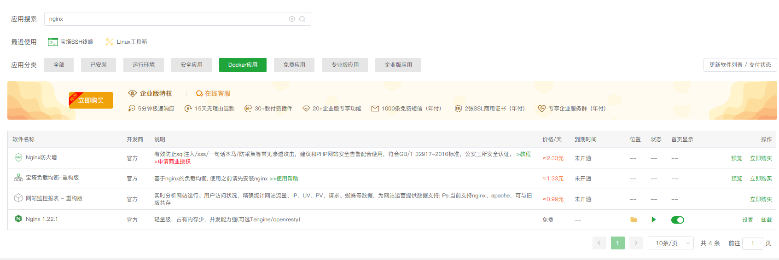779x260 pixels.
Task: Open the 10条/页 page size dropdown
Action: (671, 243)
